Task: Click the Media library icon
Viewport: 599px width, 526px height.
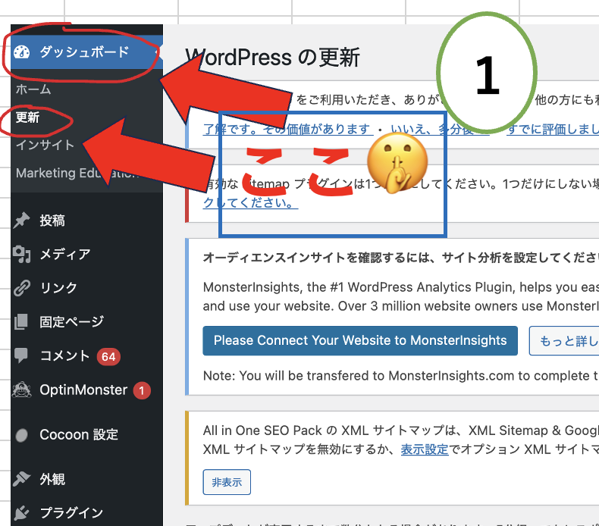Action: point(22,255)
